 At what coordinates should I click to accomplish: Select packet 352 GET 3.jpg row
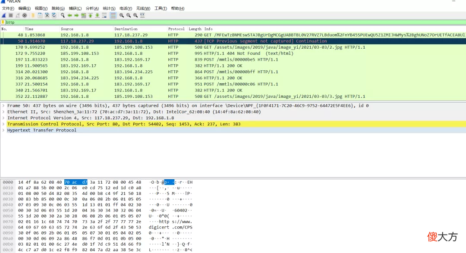[x=233, y=97]
